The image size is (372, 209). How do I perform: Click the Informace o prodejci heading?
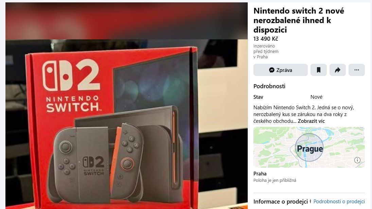[x=280, y=202]
